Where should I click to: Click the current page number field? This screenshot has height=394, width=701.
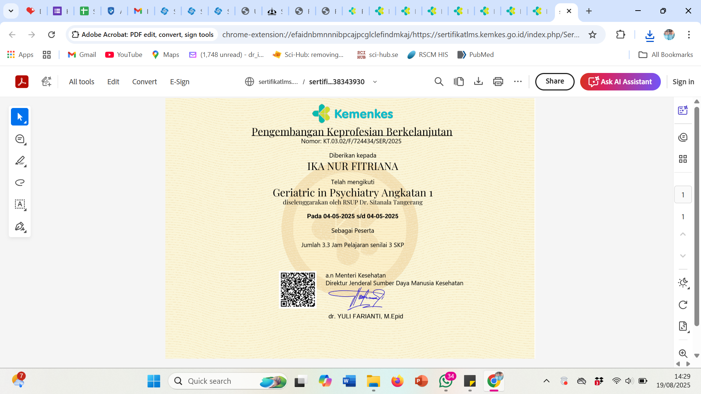[x=683, y=195]
